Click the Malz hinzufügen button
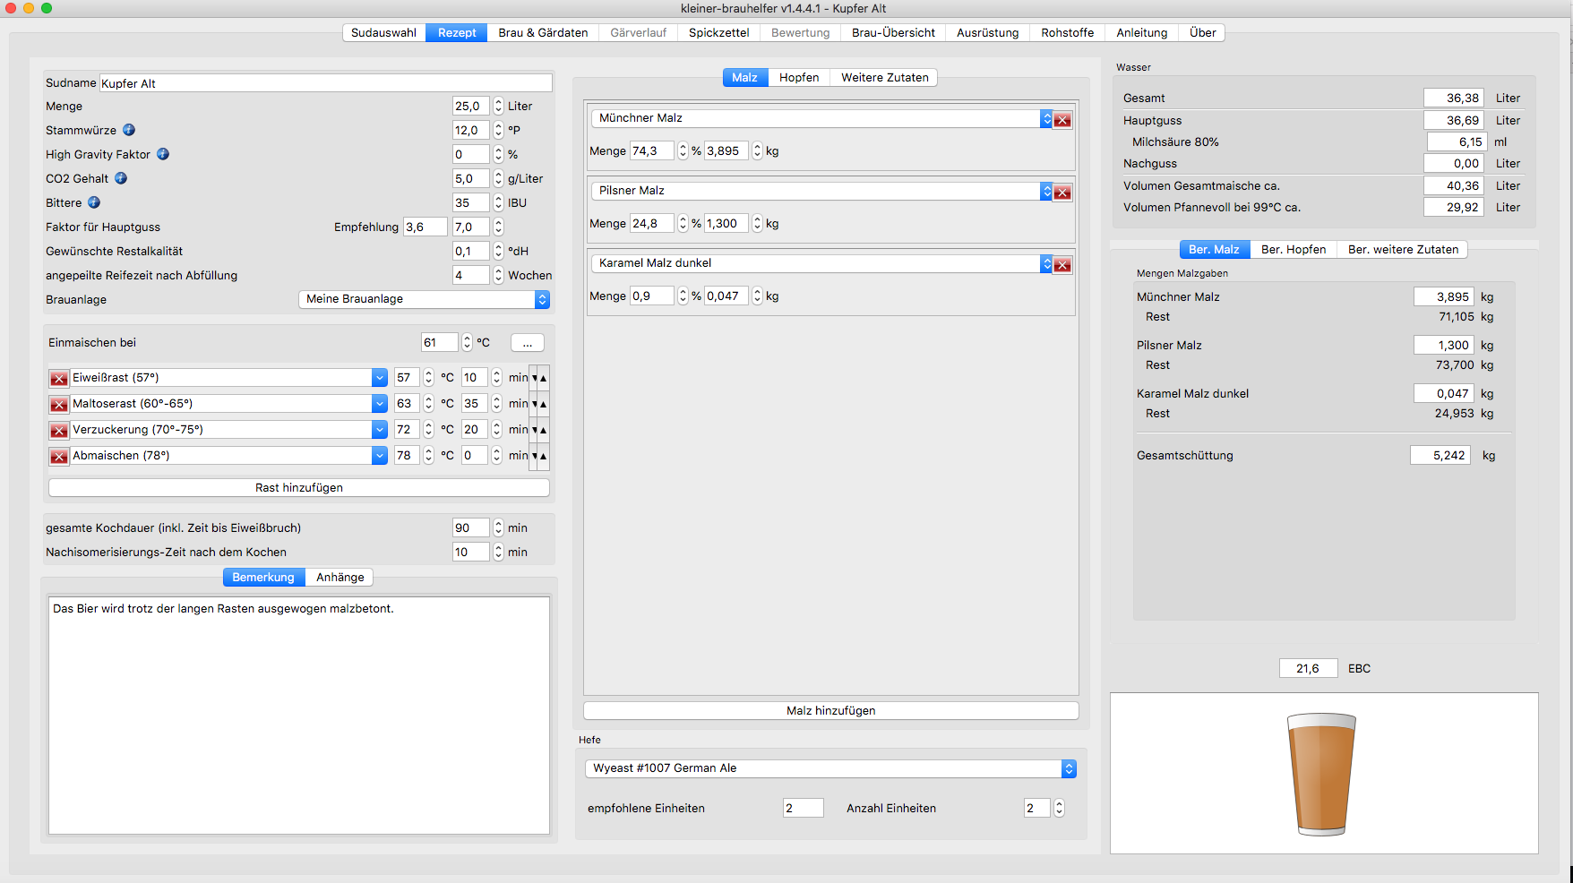The width and height of the screenshot is (1573, 883). click(x=830, y=711)
